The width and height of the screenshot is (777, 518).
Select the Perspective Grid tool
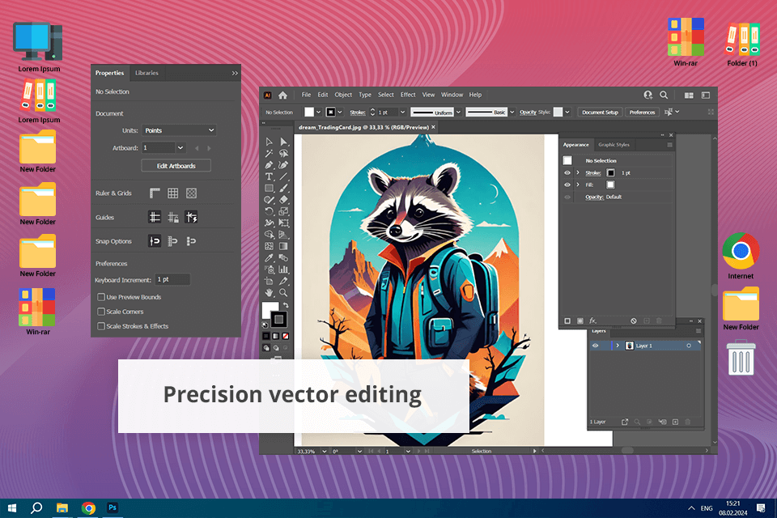point(283,235)
